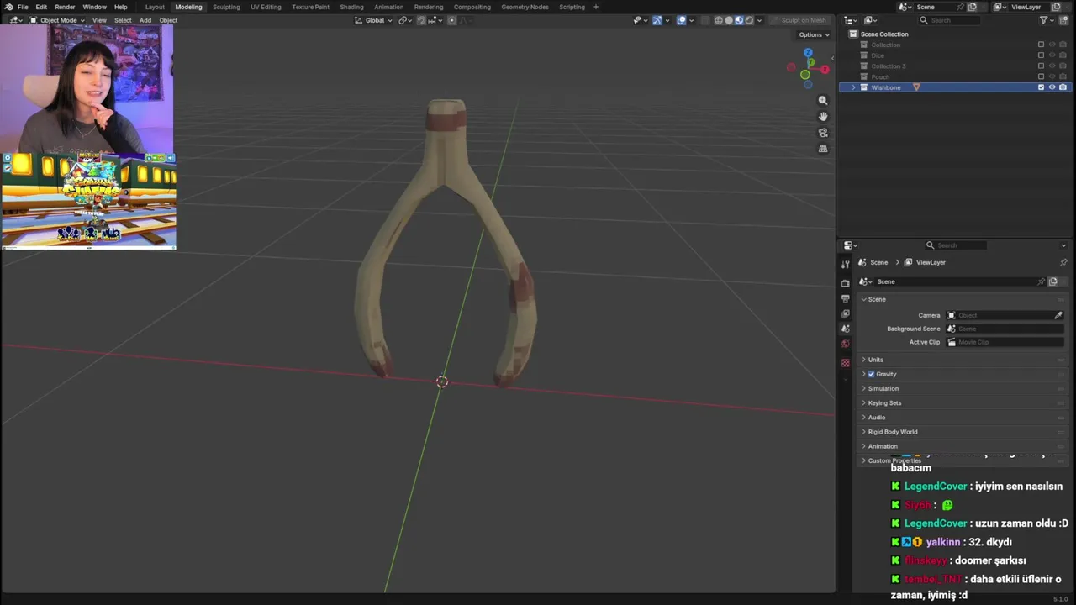1076x605 pixels.
Task: Click the zoom magnifier icon in viewport
Action: 823,100
